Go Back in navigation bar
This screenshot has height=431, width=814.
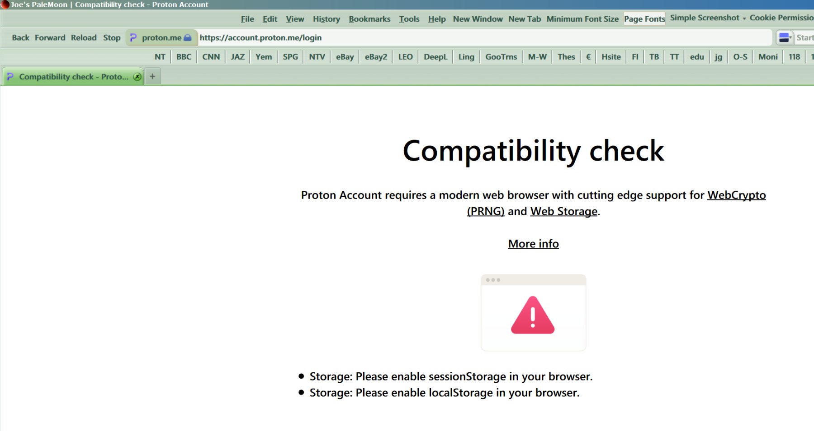(x=20, y=38)
